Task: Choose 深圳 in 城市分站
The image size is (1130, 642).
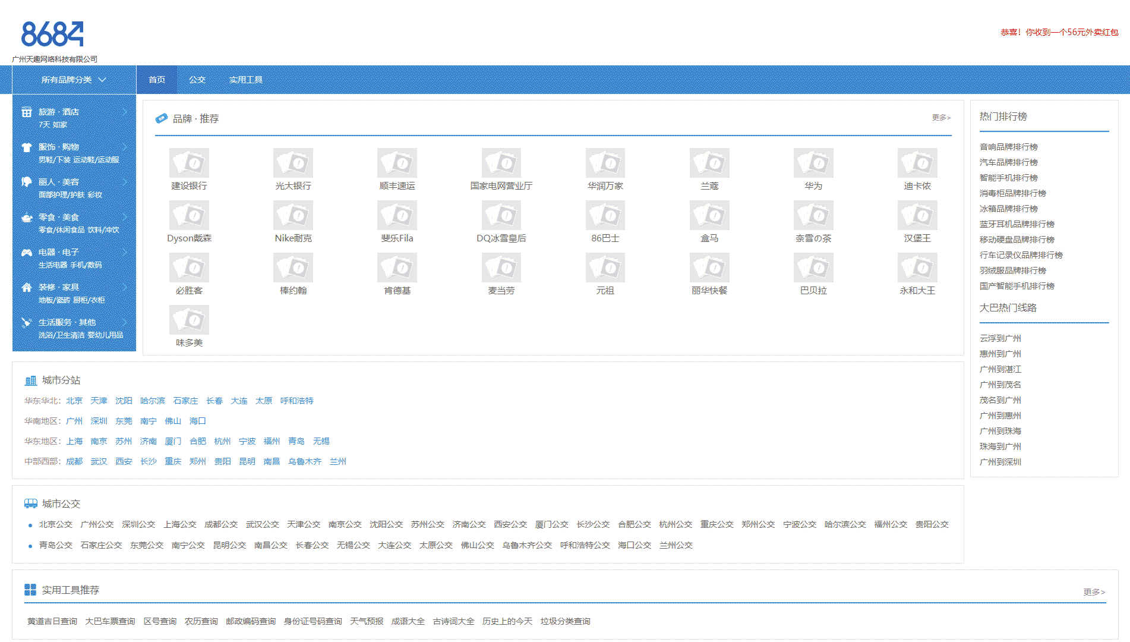Action: pos(99,421)
